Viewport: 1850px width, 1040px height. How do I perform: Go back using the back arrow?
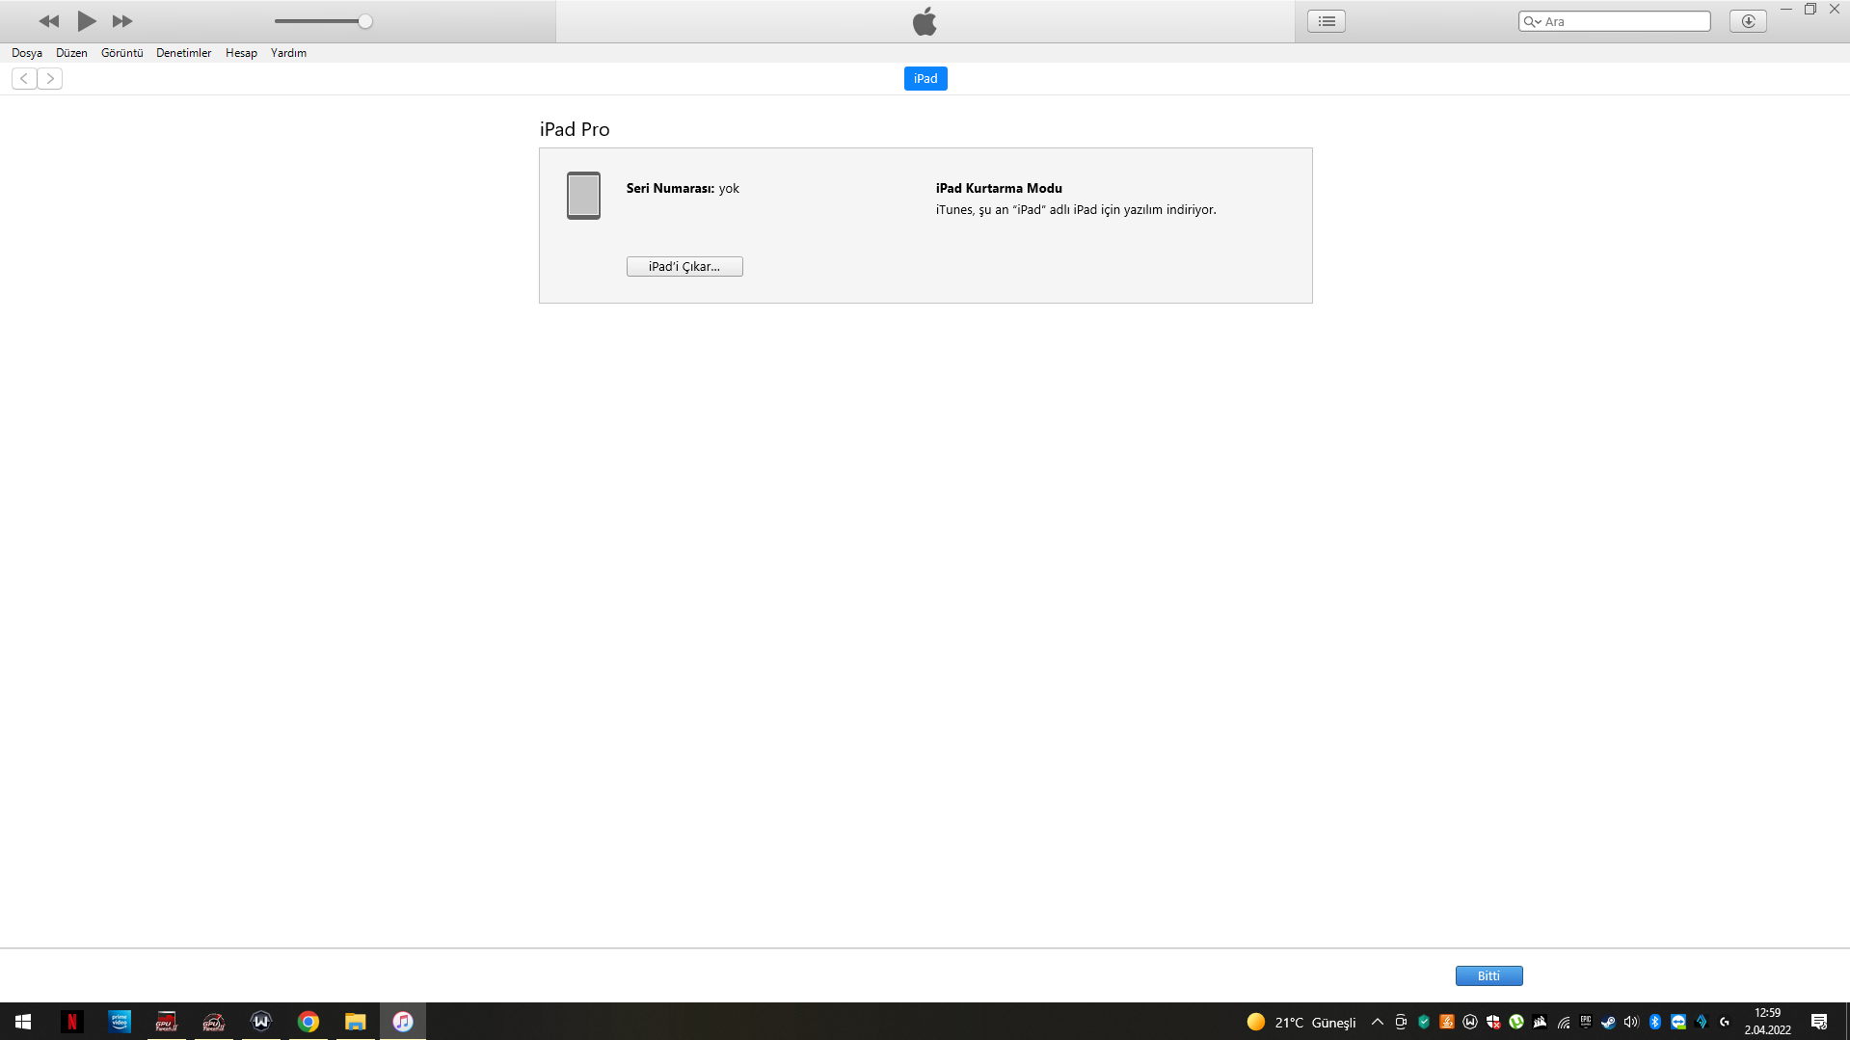[24, 79]
